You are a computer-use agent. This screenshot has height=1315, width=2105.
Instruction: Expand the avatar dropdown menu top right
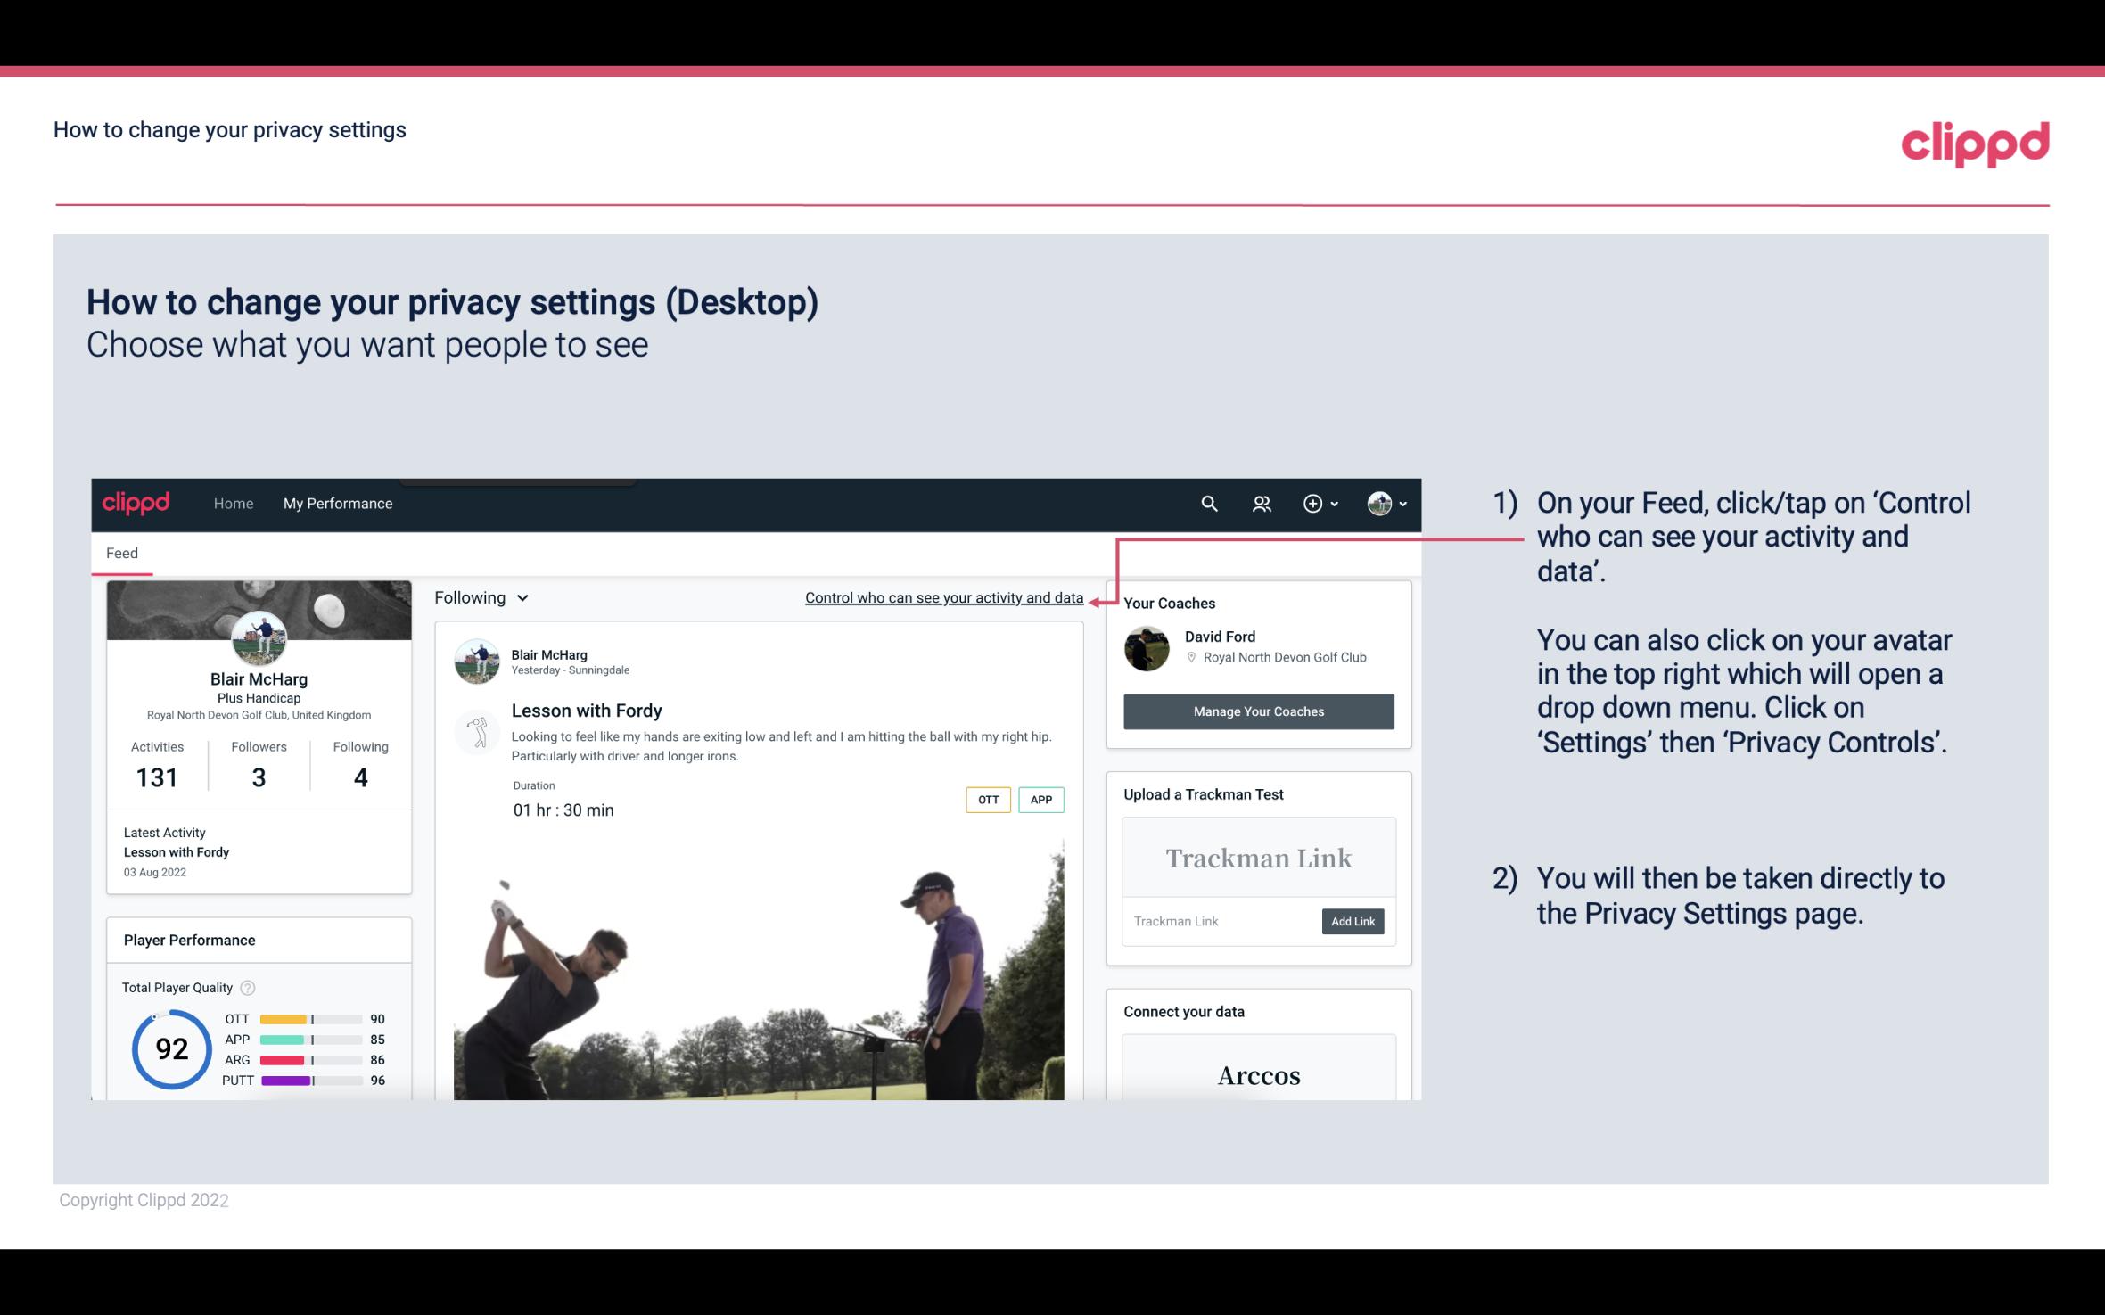point(1386,503)
